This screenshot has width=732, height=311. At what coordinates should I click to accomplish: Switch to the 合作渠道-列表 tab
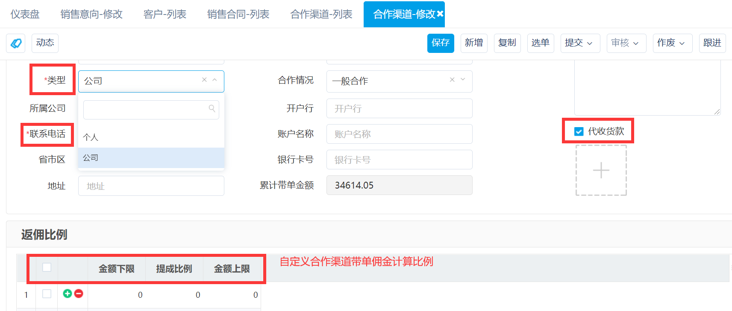tap(321, 14)
